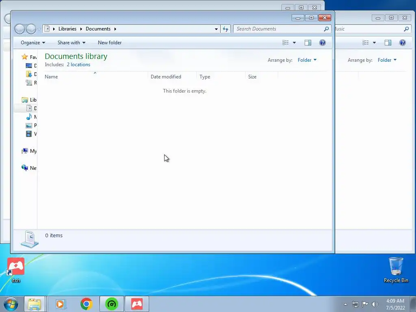Click the taskbar clock showing 4:09 AM
The image size is (416, 312).
pos(395,304)
